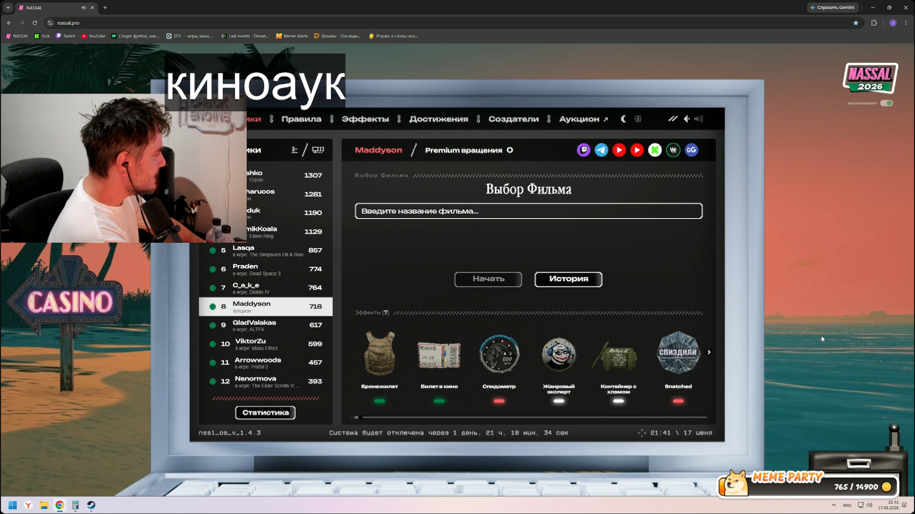The height and width of the screenshot is (514, 915).
Task: Open File Explorer from the taskbar
Action: (44, 505)
